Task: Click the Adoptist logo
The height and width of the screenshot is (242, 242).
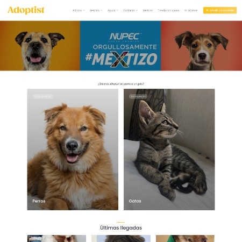Action: (26, 10)
